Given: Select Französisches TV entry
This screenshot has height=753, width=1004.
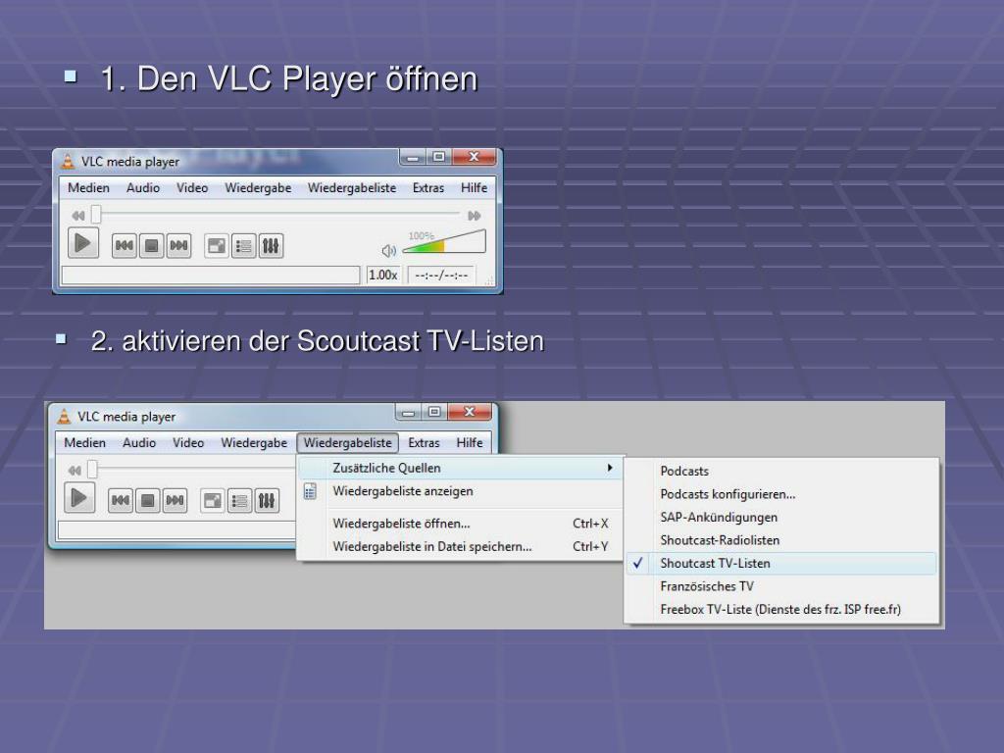Looking at the screenshot, I should pyautogui.click(x=781, y=586).
